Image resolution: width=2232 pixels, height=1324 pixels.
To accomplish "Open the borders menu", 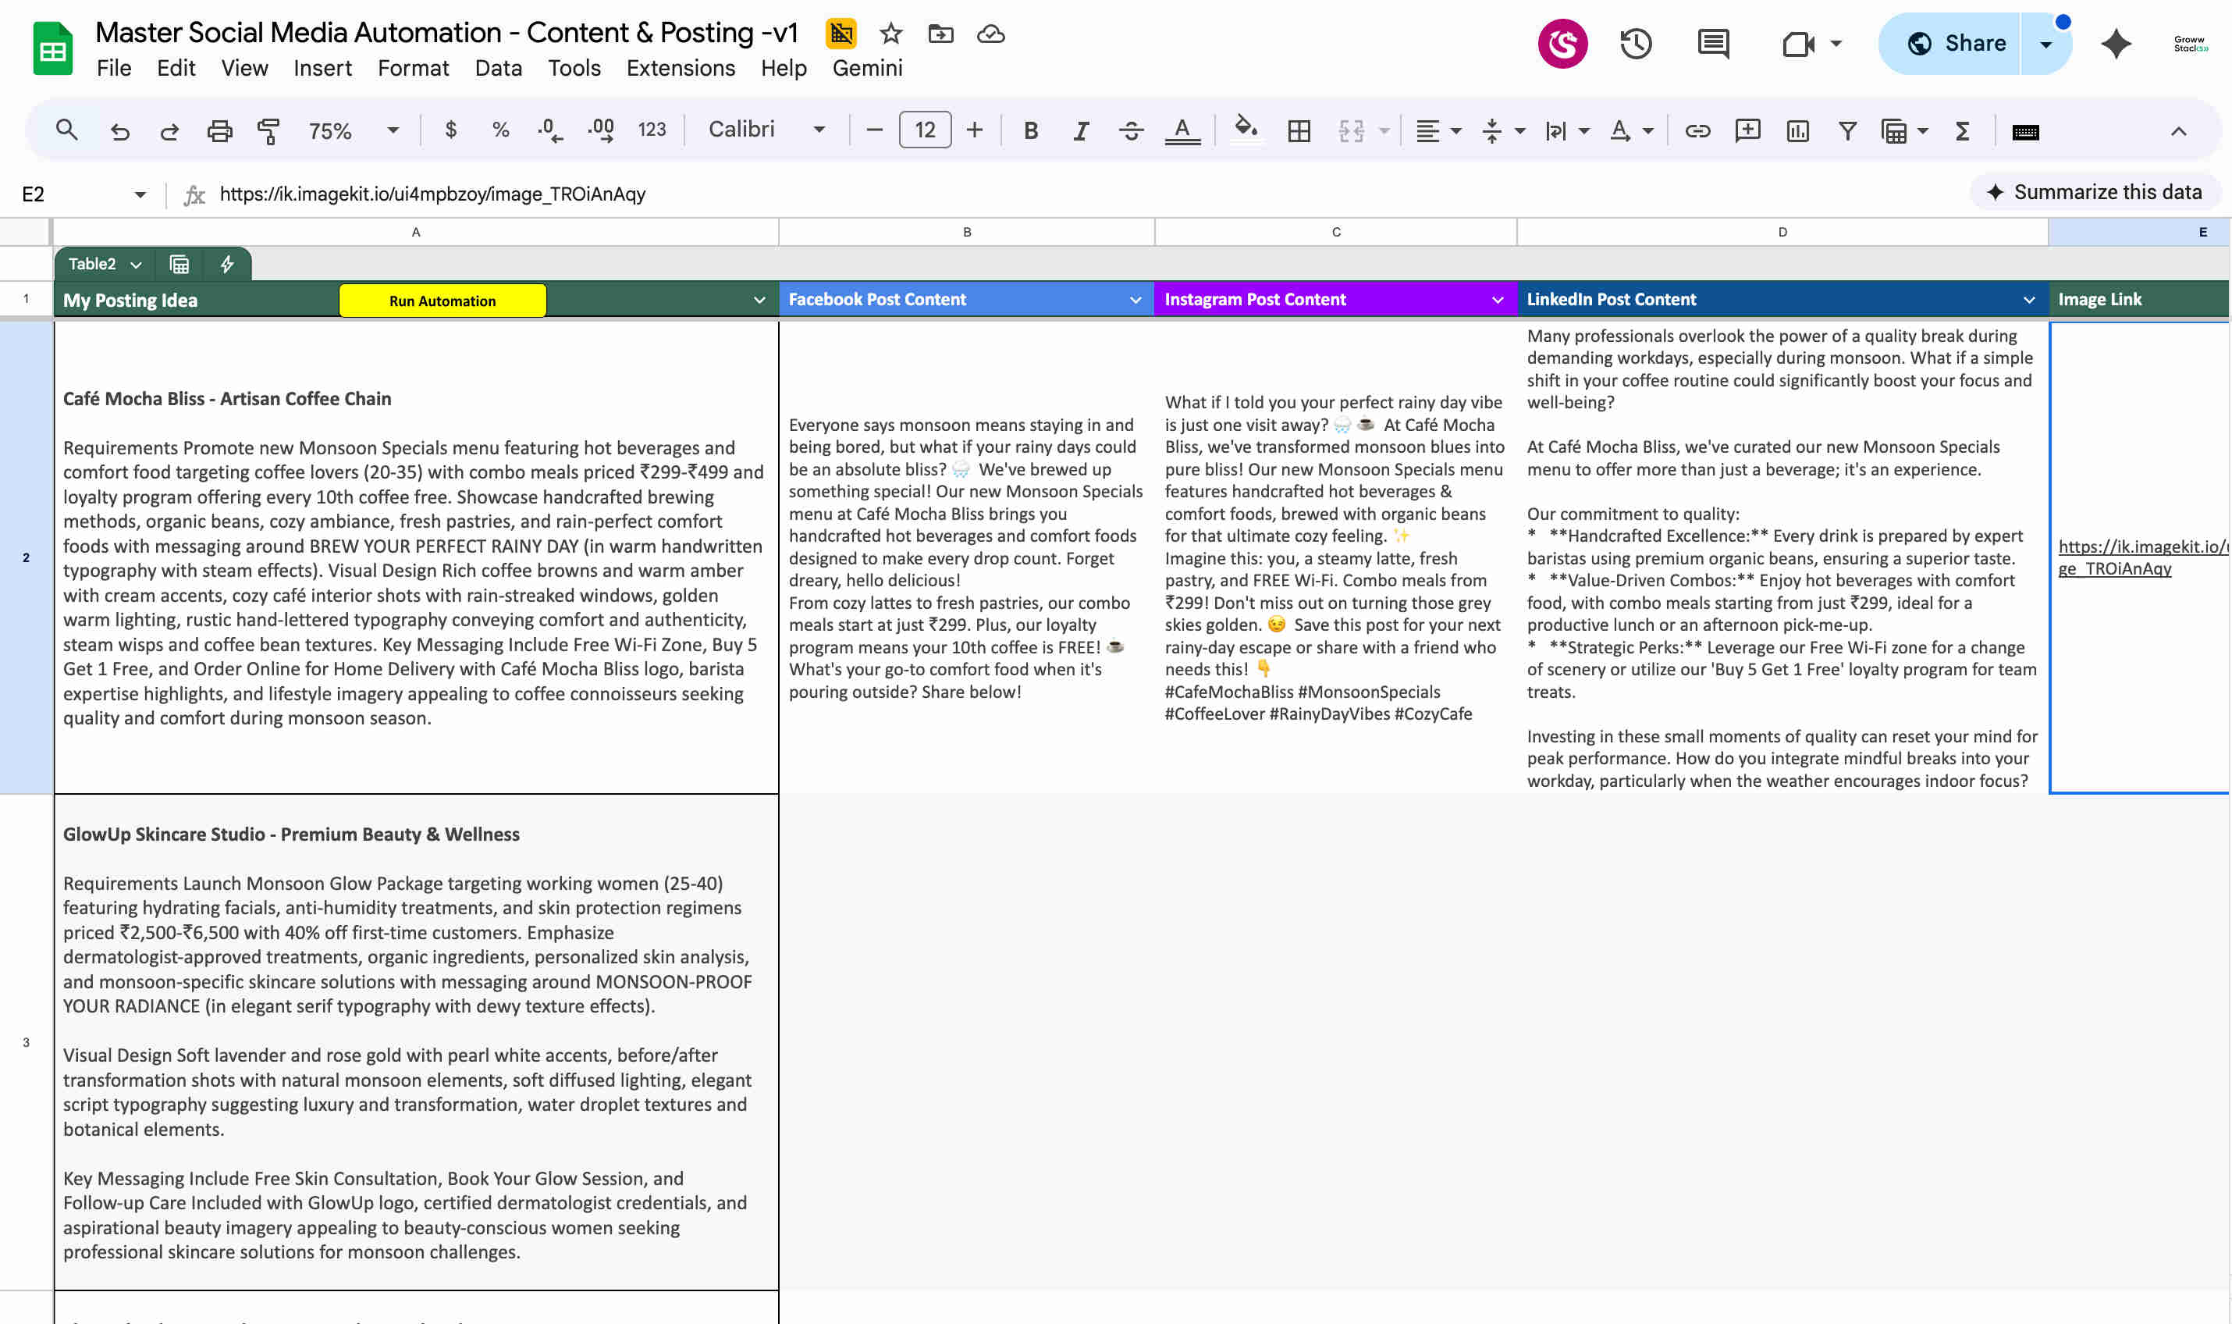I will (x=1299, y=131).
